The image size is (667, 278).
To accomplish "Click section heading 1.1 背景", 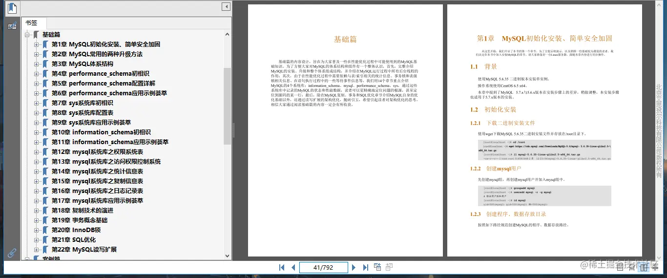I will coord(483,66).
